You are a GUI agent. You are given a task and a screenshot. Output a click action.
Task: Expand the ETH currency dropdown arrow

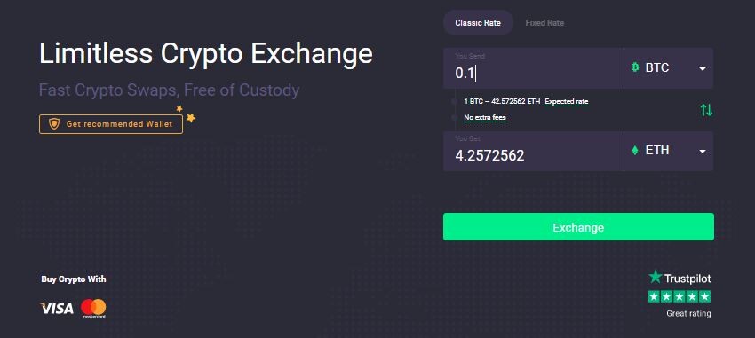coord(703,152)
